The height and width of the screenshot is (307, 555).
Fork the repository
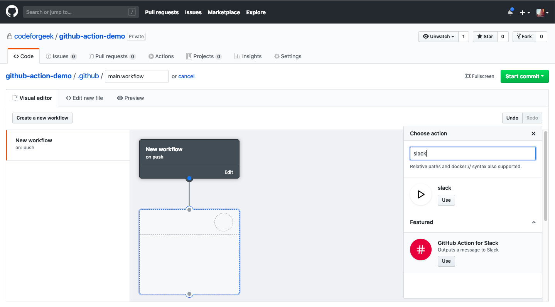524,37
